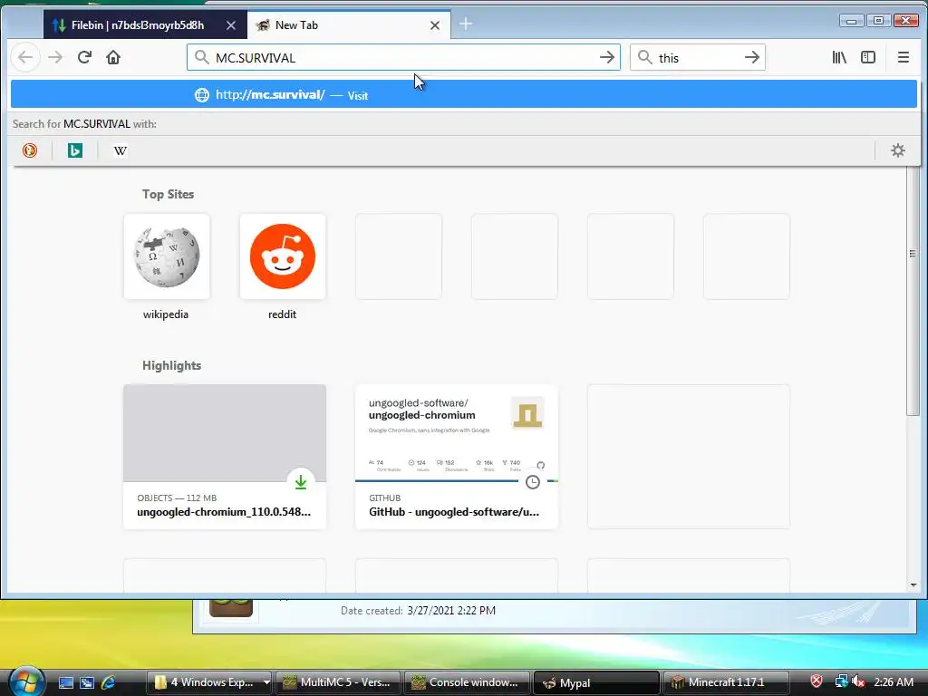Click the 2:26 AM system clock
The height and width of the screenshot is (696, 928).
[894, 681]
